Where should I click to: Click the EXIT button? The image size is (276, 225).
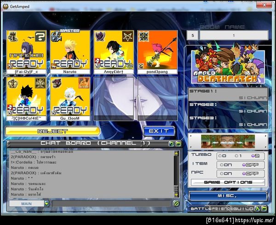click(x=159, y=131)
